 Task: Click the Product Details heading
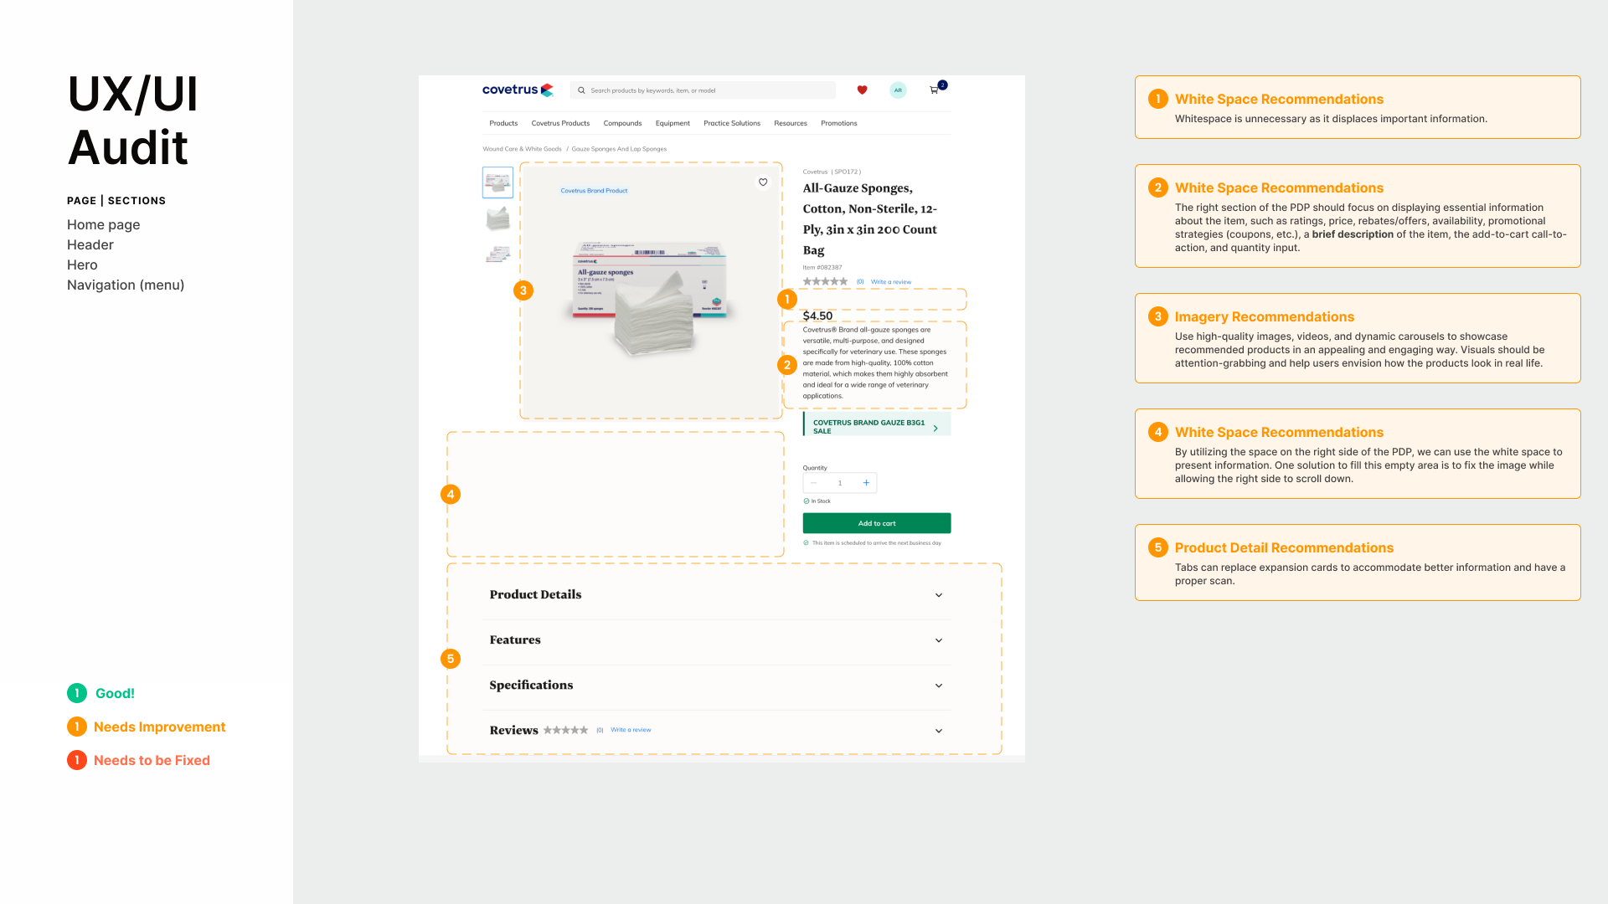(x=535, y=594)
